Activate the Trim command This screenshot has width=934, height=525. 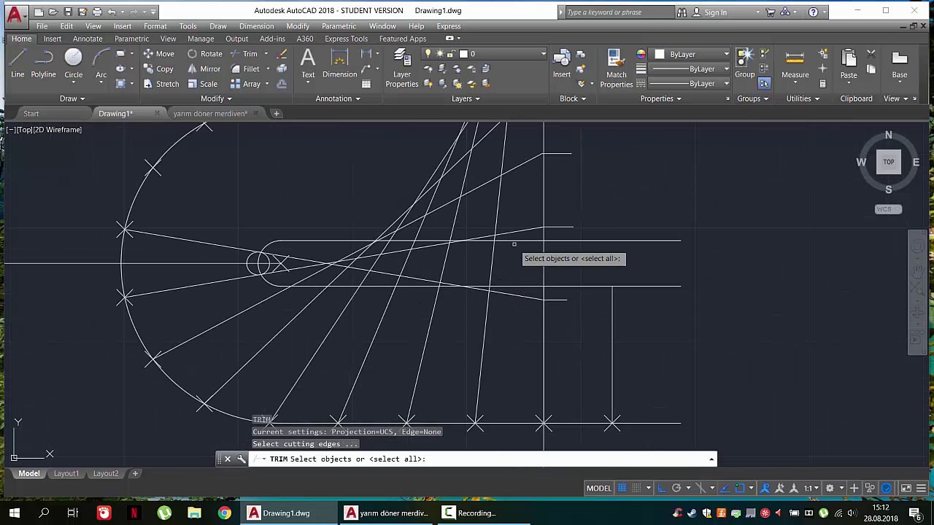pos(244,54)
